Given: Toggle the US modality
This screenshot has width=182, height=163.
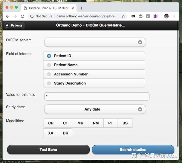Looking at the screenshot, I should (125, 123).
